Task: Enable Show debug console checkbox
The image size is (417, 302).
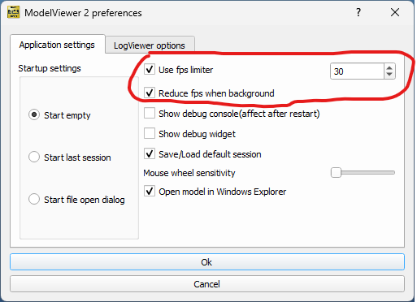Action: (x=150, y=113)
